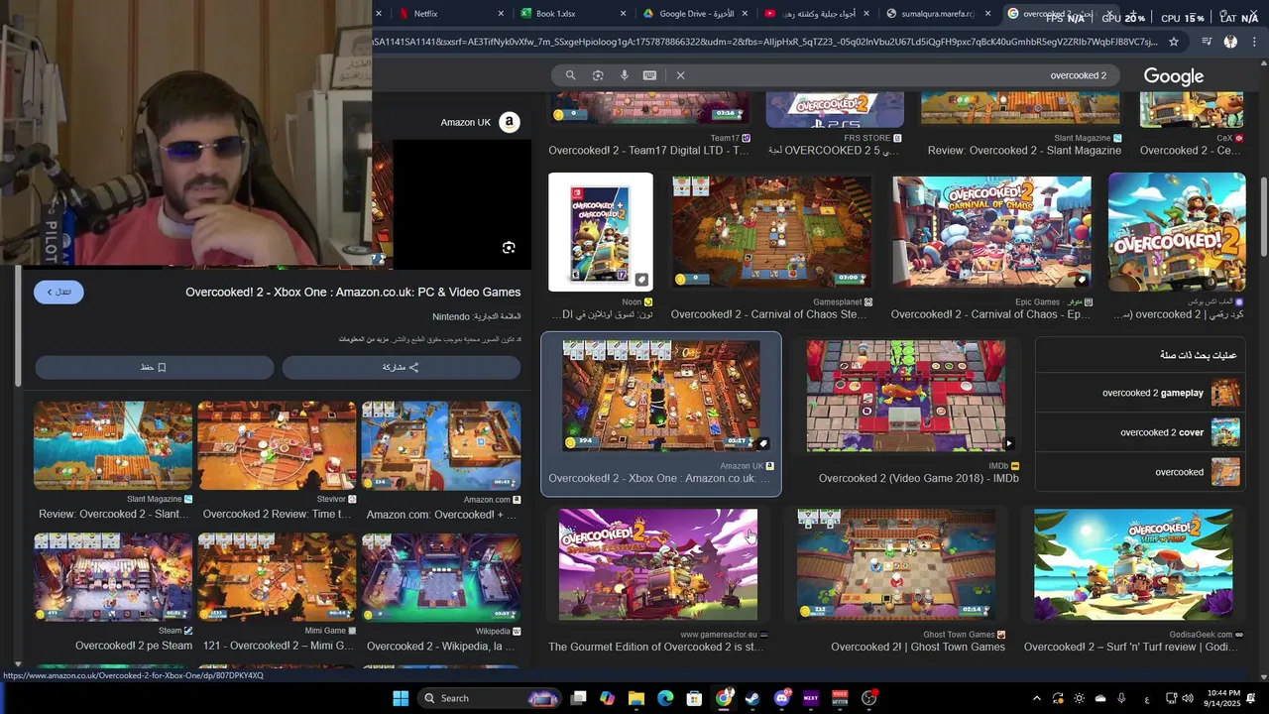Screen dimensions: 1269x714
Task: Open Ghost Town Games Overcooked 2 image
Action: click(896, 564)
